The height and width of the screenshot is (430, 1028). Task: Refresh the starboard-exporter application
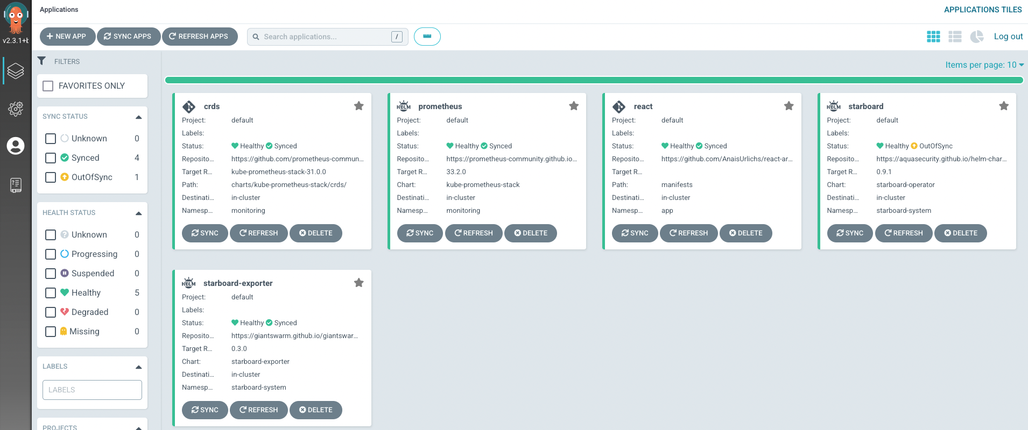259,410
